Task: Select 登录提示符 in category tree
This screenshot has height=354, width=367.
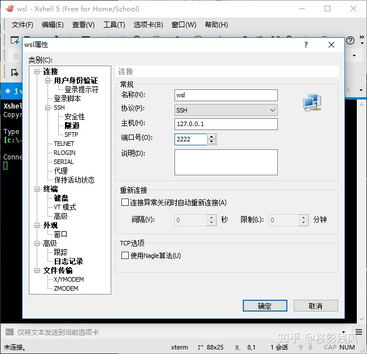Action: click(81, 89)
